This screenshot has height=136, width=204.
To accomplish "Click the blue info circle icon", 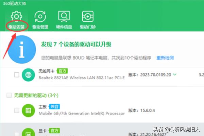I will (22, 49).
